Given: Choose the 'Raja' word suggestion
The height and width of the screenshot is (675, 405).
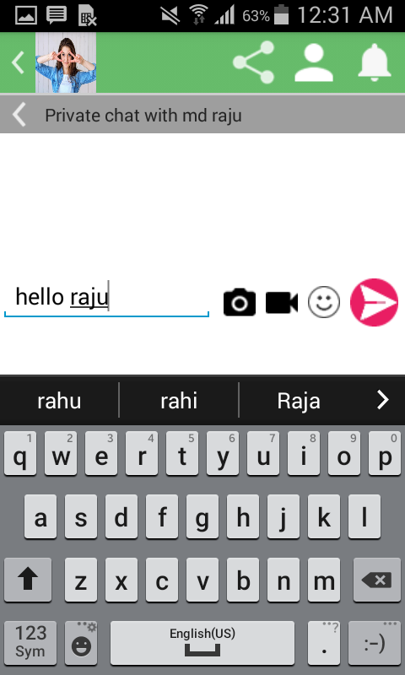Looking at the screenshot, I should (x=299, y=401).
